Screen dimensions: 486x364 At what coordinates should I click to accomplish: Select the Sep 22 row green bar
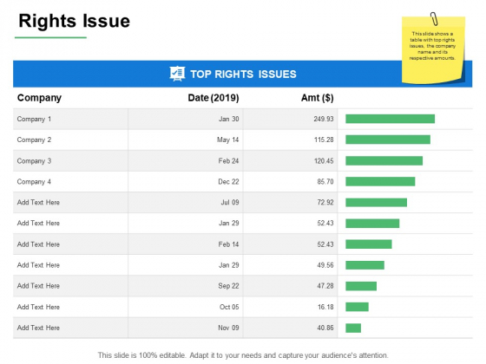tap(361, 286)
